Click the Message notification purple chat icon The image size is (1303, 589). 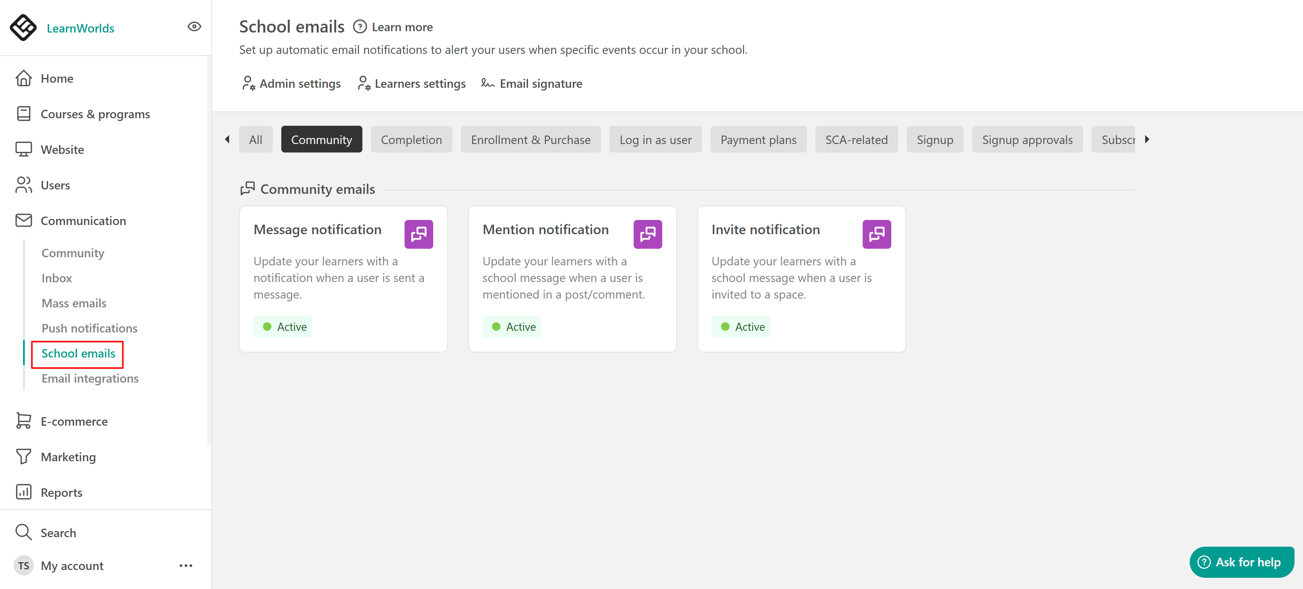(x=418, y=234)
